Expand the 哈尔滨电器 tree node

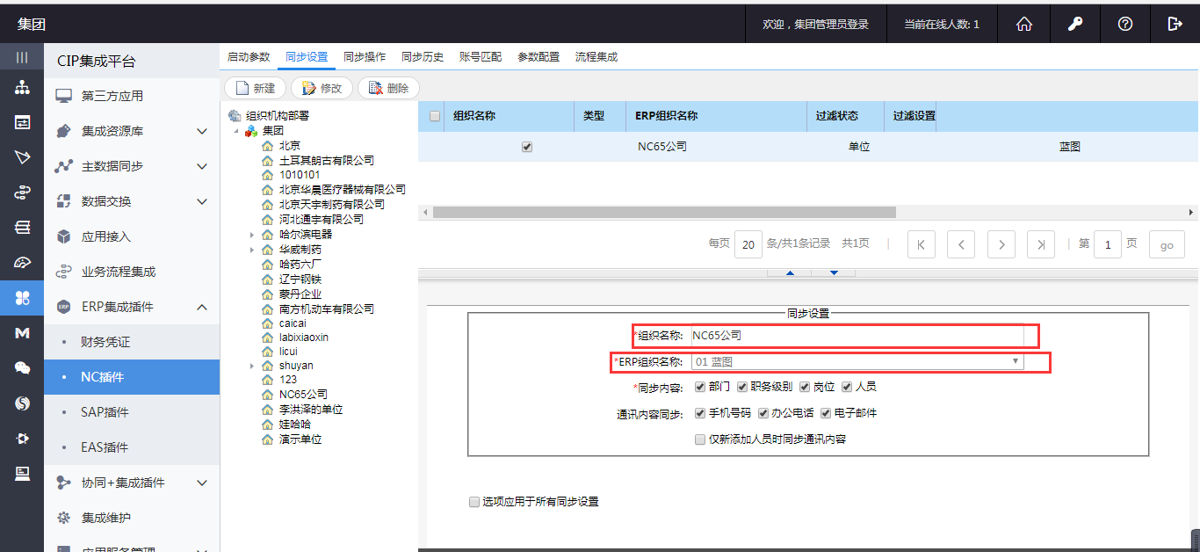point(252,235)
